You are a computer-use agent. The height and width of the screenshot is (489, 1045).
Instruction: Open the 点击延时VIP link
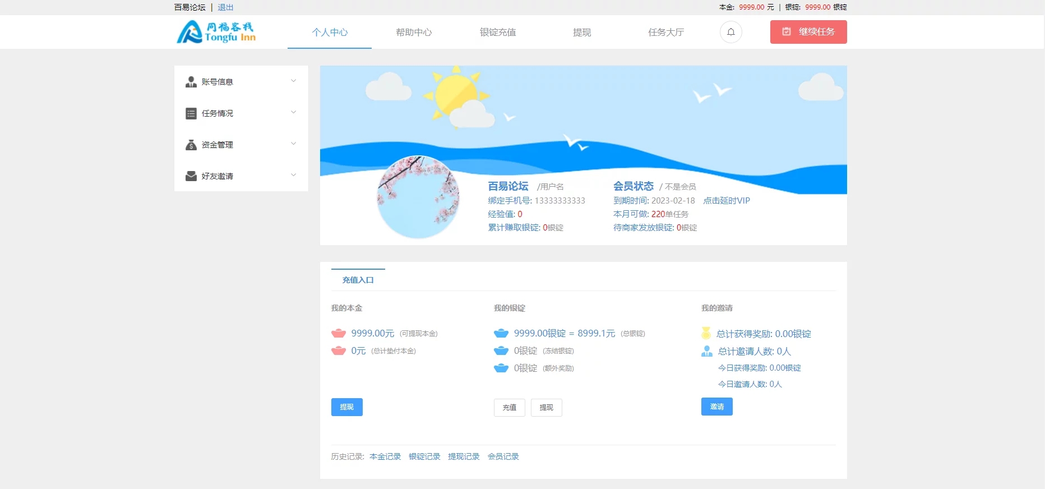point(727,201)
